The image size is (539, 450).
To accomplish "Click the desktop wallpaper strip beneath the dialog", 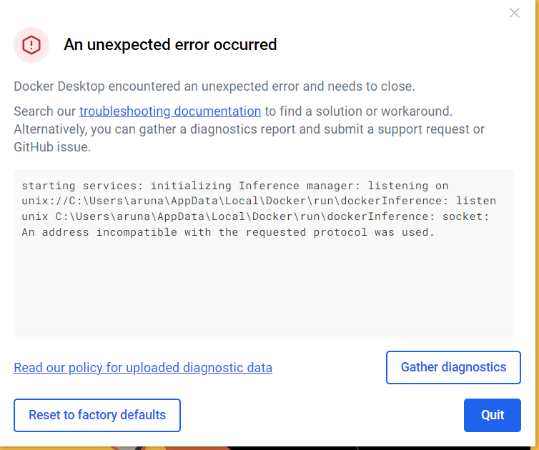I will [286, 446].
